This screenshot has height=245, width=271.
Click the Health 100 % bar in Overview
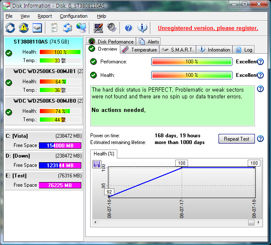(x=192, y=75)
